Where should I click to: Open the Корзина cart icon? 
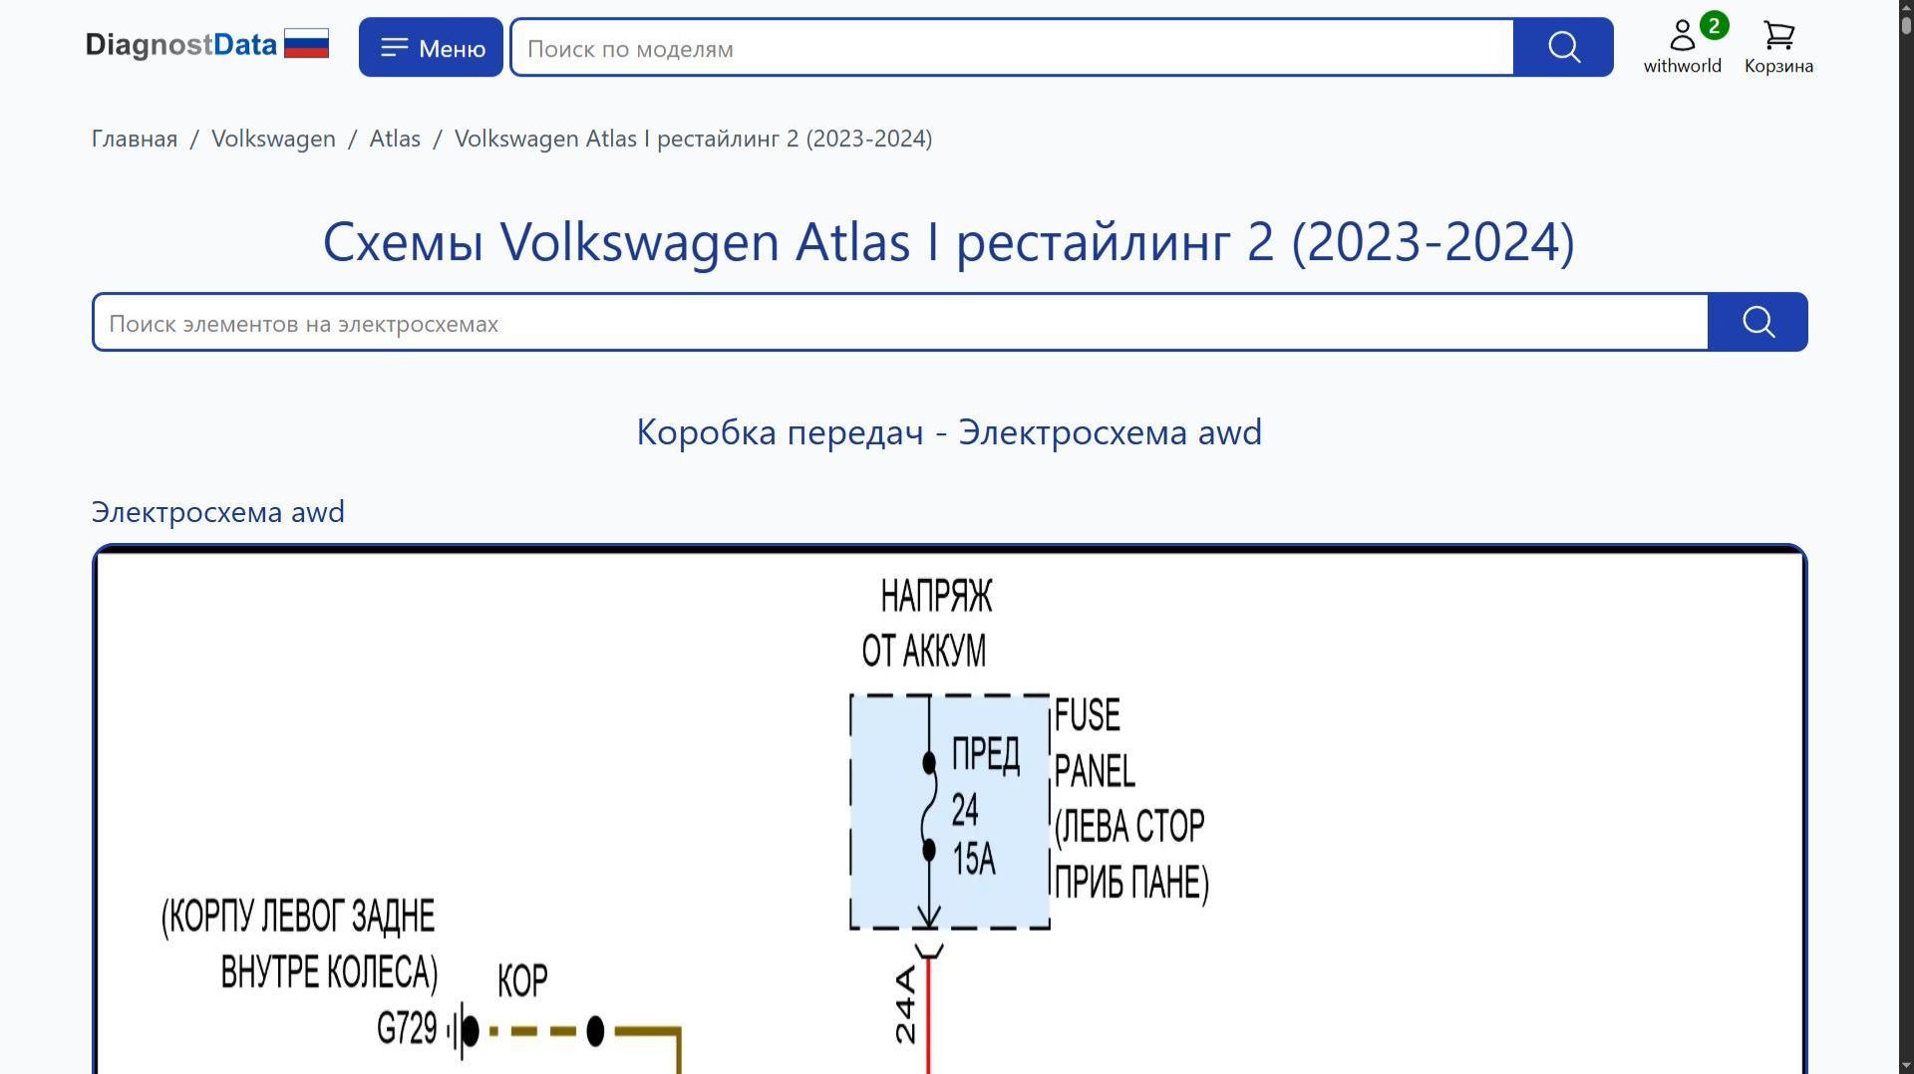(x=1778, y=46)
